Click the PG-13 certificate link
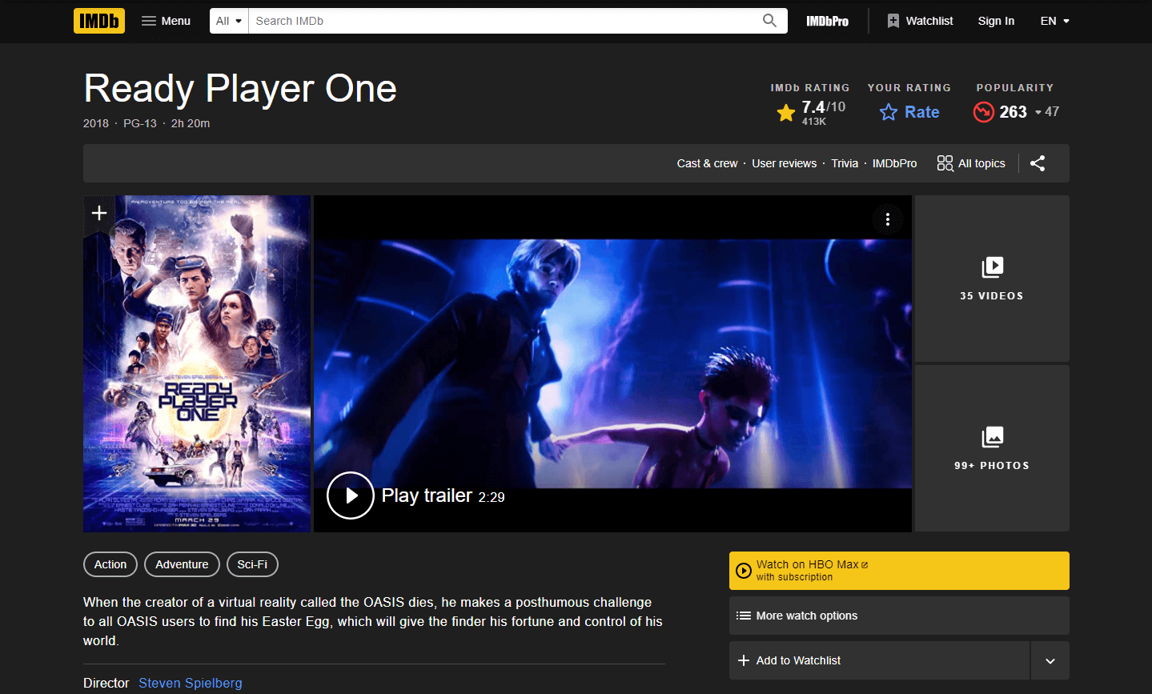1152x694 pixels. (x=140, y=123)
